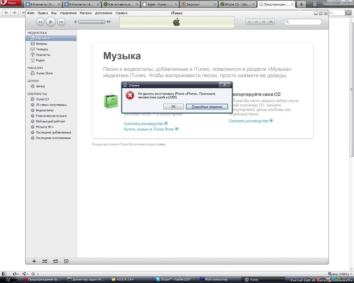Click the max-volume speaker icon in iTunes
Image resolution: width=354 pixels, height=283 pixels.
(109, 22)
